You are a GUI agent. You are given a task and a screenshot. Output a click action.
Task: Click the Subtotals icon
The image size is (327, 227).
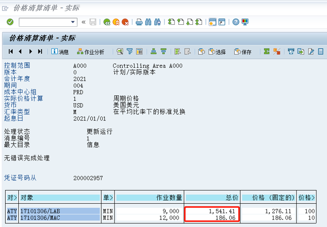pos(277,52)
